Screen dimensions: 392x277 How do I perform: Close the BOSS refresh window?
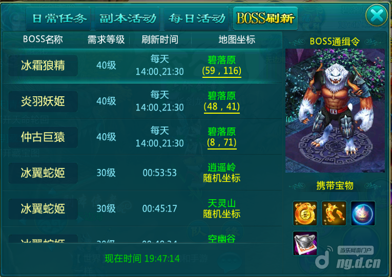pos(377,15)
